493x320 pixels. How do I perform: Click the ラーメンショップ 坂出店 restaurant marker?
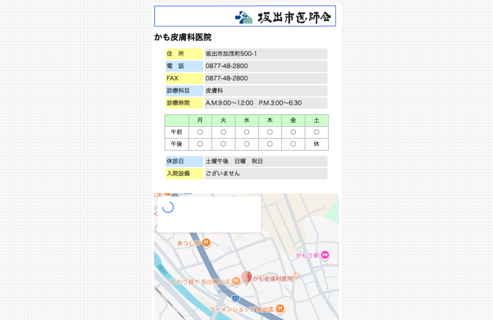[280, 309]
